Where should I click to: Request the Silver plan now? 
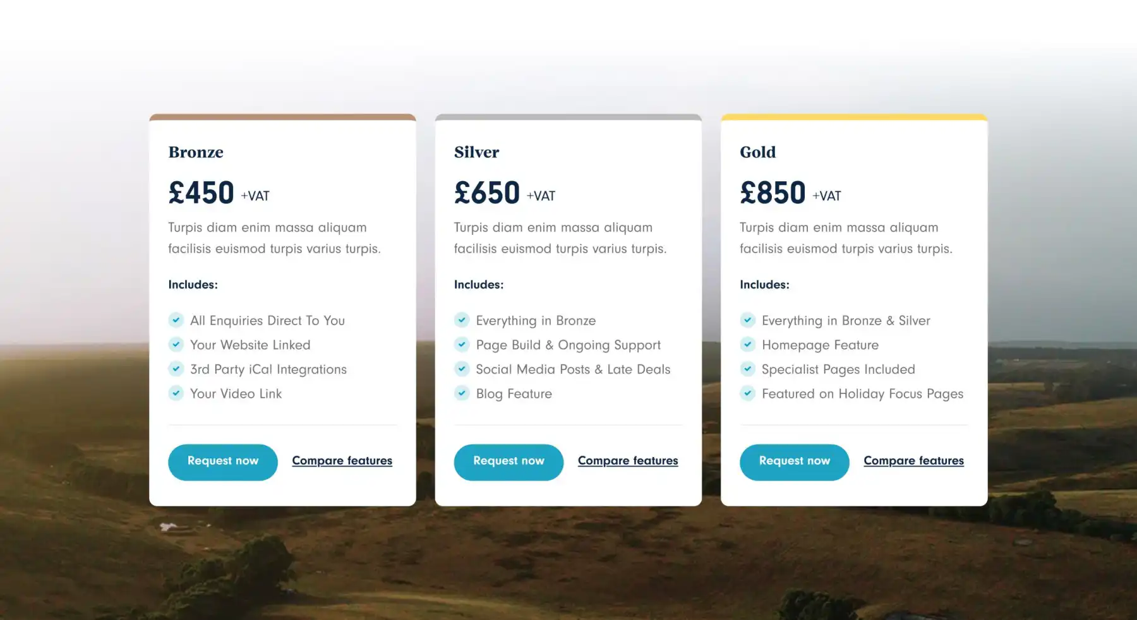tap(508, 462)
